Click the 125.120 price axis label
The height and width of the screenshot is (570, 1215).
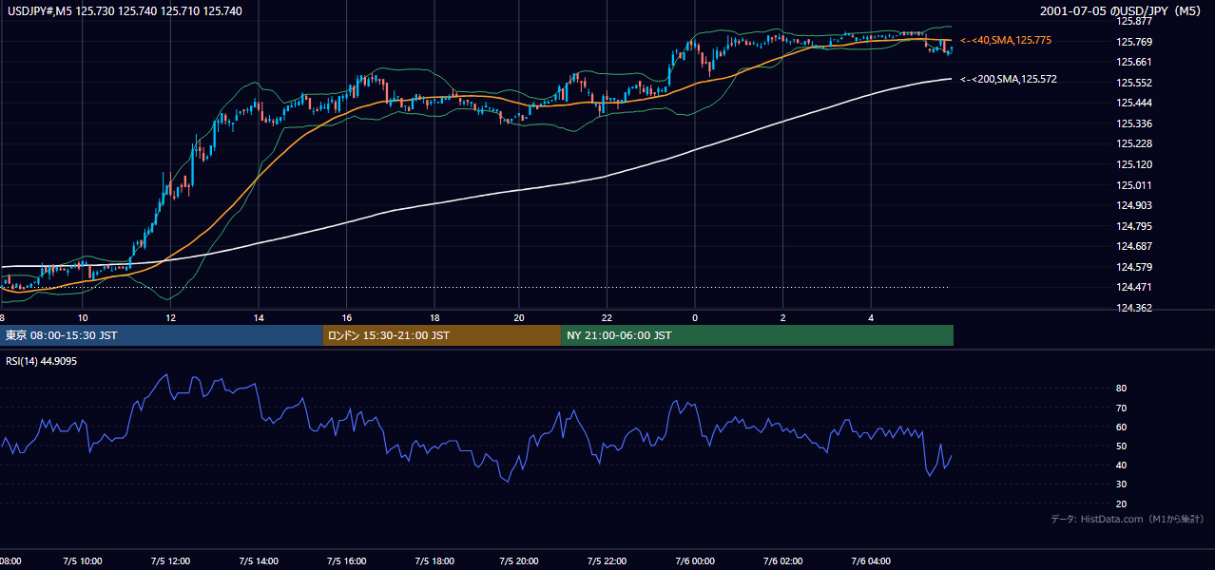click(1134, 164)
